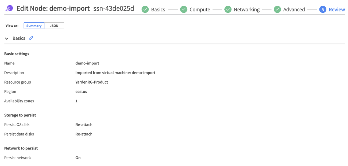Click the blue step 5 circle
Image resolution: width=348 pixels, height=166 pixels.
(x=323, y=9)
